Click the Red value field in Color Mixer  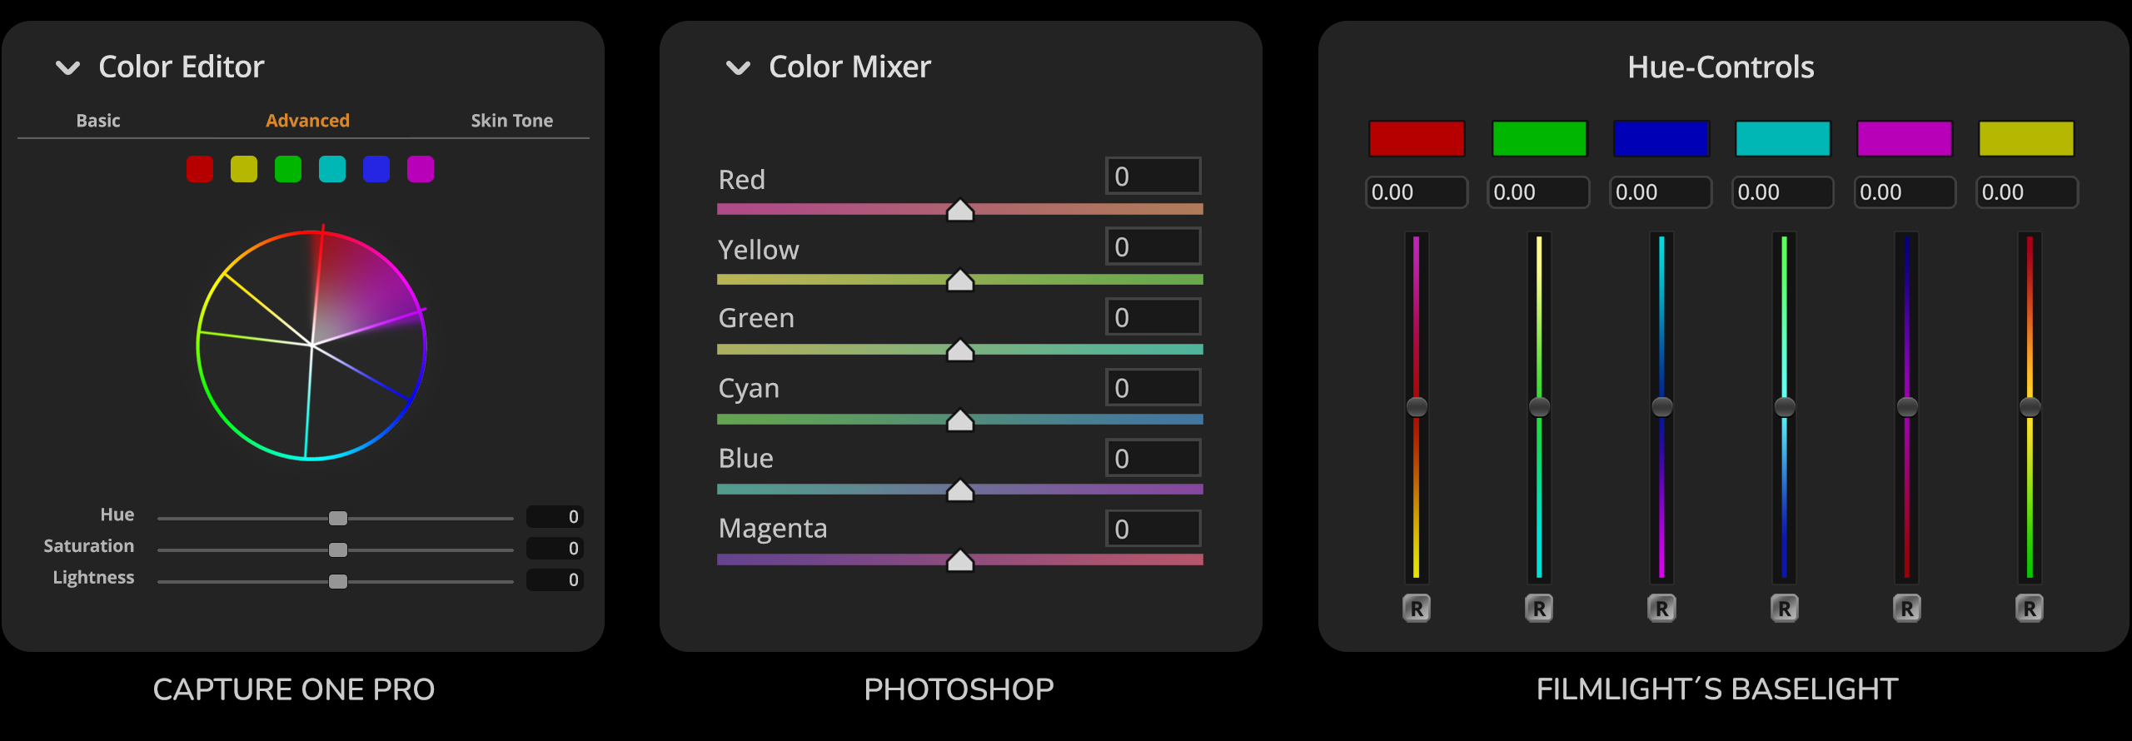[x=1153, y=177]
